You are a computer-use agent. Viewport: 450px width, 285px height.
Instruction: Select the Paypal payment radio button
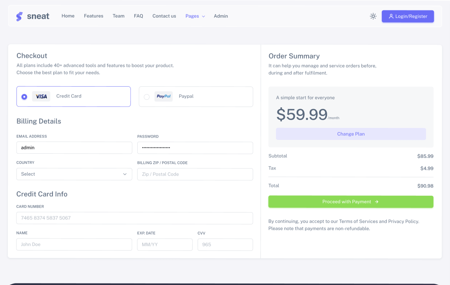(147, 96)
